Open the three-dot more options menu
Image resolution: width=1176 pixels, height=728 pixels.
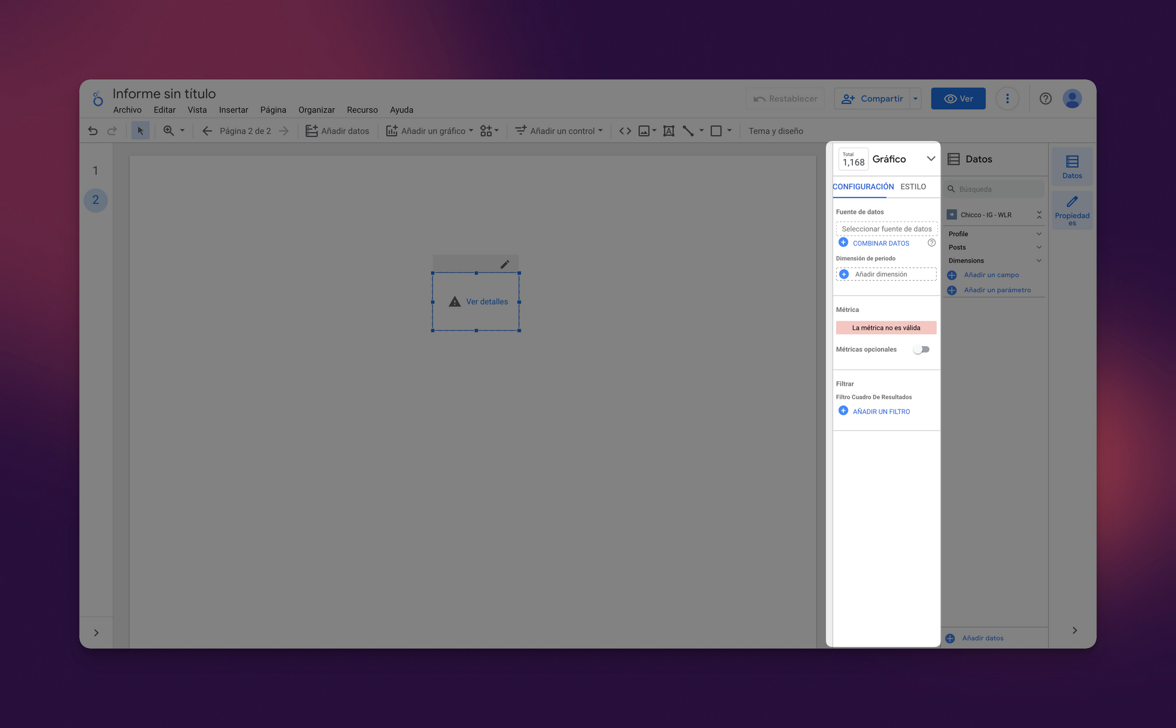point(1007,99)
